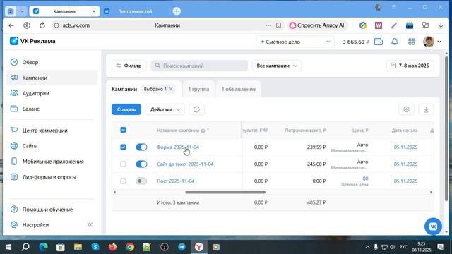Open the Все кампании filter dropdown
452x254 pixels.
coord(277,66)
